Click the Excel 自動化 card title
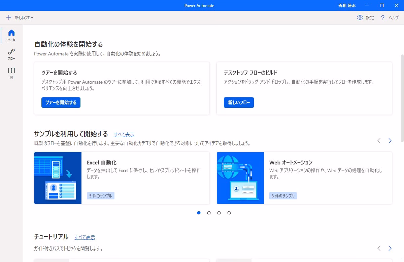Screen dimensions: 404x262 point(102,163)
